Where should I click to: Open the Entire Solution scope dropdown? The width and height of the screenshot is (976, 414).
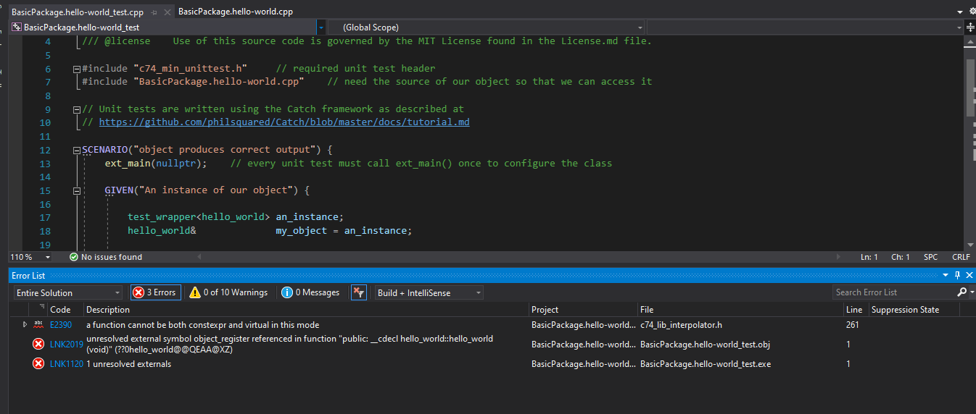pyautogui.click(x=68, y=292)
